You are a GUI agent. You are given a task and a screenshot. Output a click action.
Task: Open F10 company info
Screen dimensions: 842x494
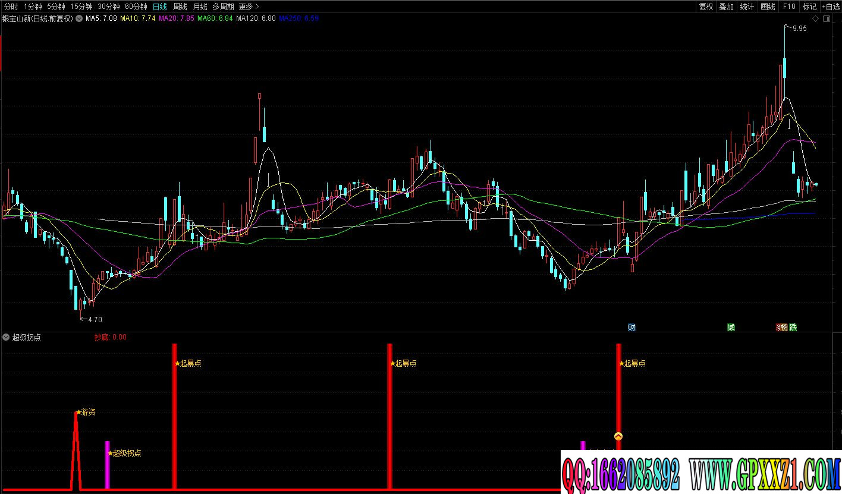tap(789, 7)
